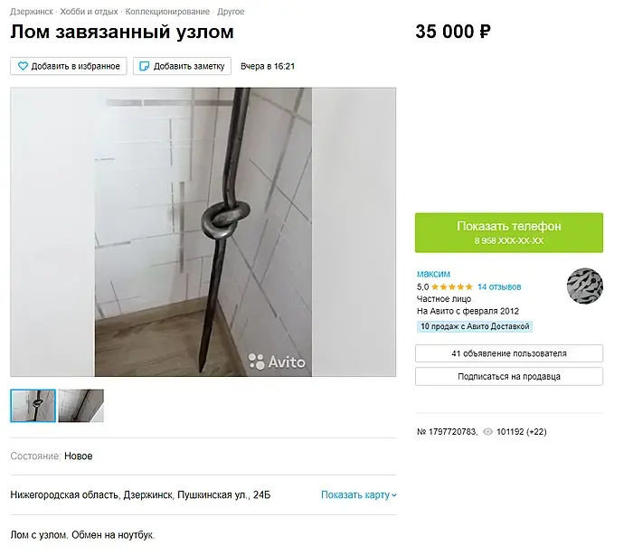Expand Показать карту chevron
Image resolution: width=633 pixels, height=554 pixels.
point(394,495)
